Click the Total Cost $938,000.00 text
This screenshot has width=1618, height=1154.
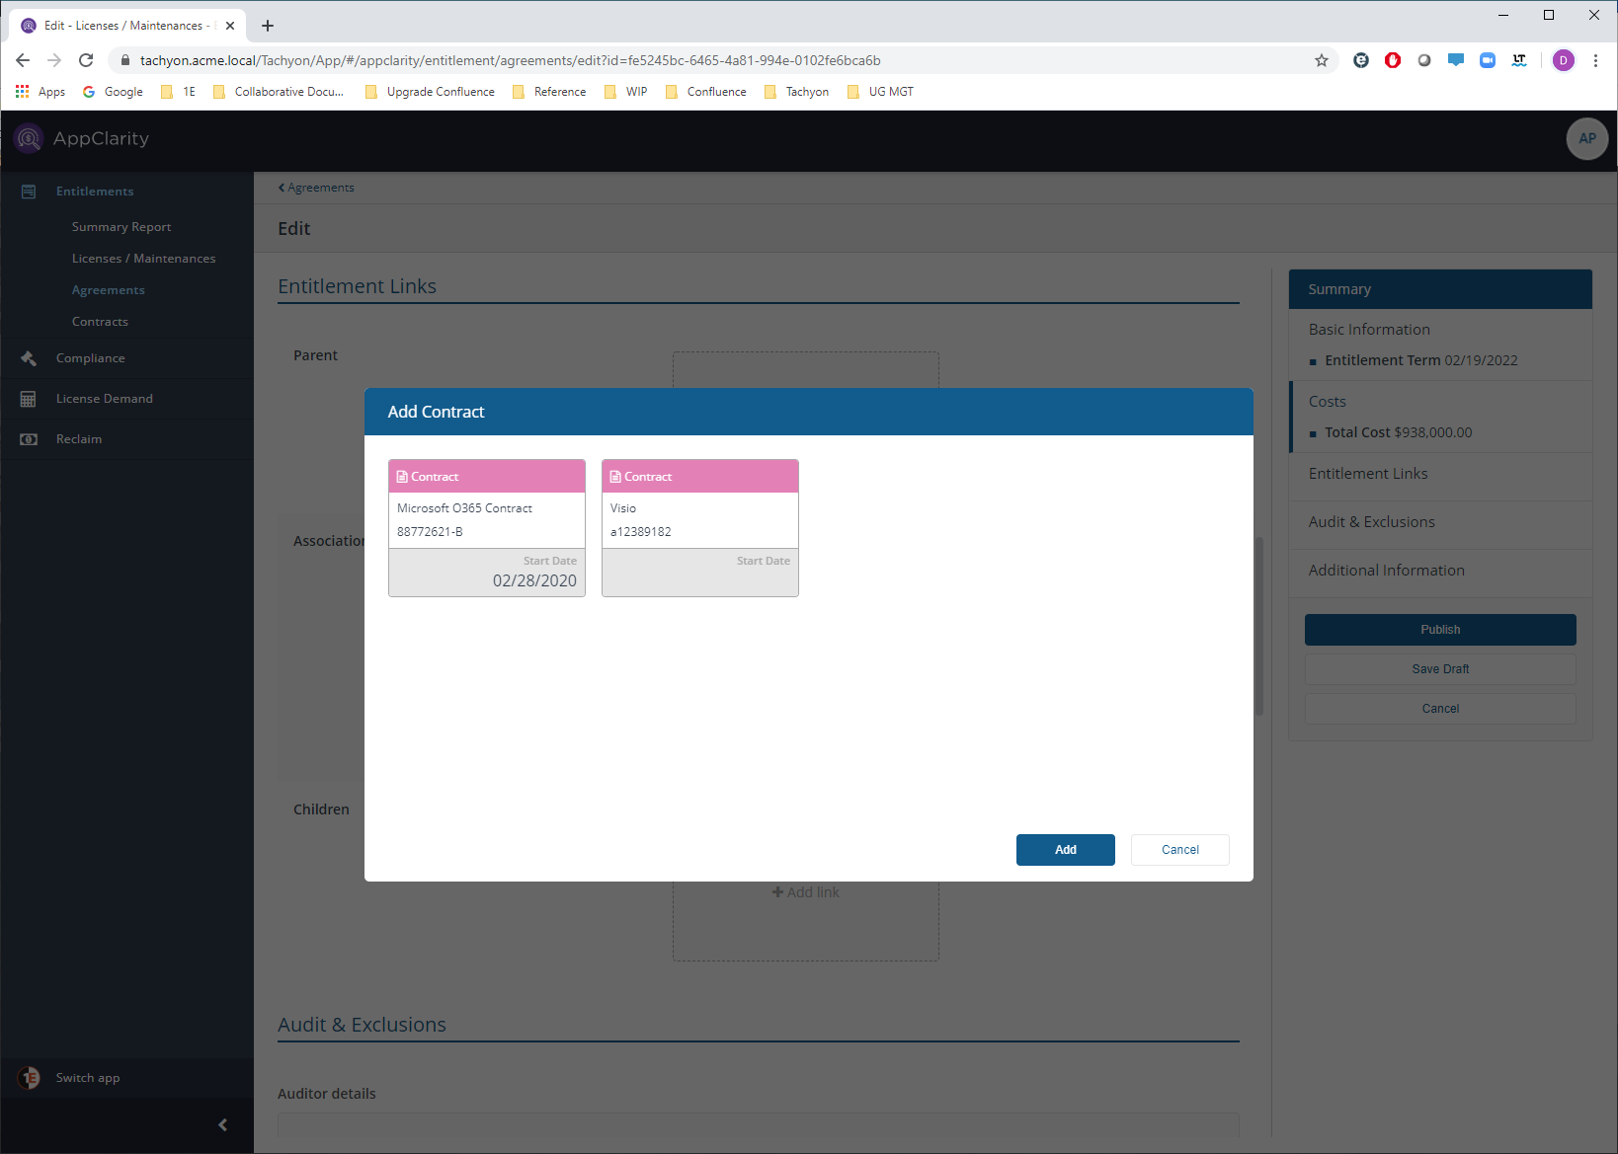[x=1398, y=432]
